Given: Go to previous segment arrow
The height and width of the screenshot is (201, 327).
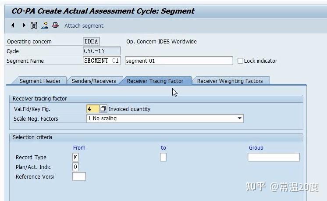Looking at the screenshot, I should (13, 25).
